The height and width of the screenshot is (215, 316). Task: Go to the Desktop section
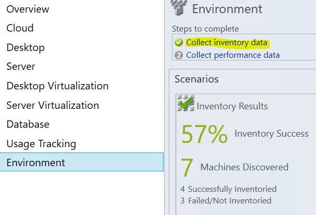pos(25,47)
